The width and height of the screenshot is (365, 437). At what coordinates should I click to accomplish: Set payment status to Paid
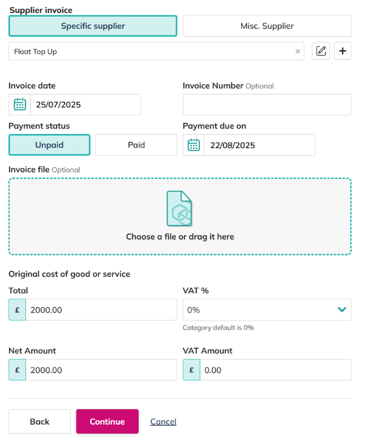click(136, 145)
